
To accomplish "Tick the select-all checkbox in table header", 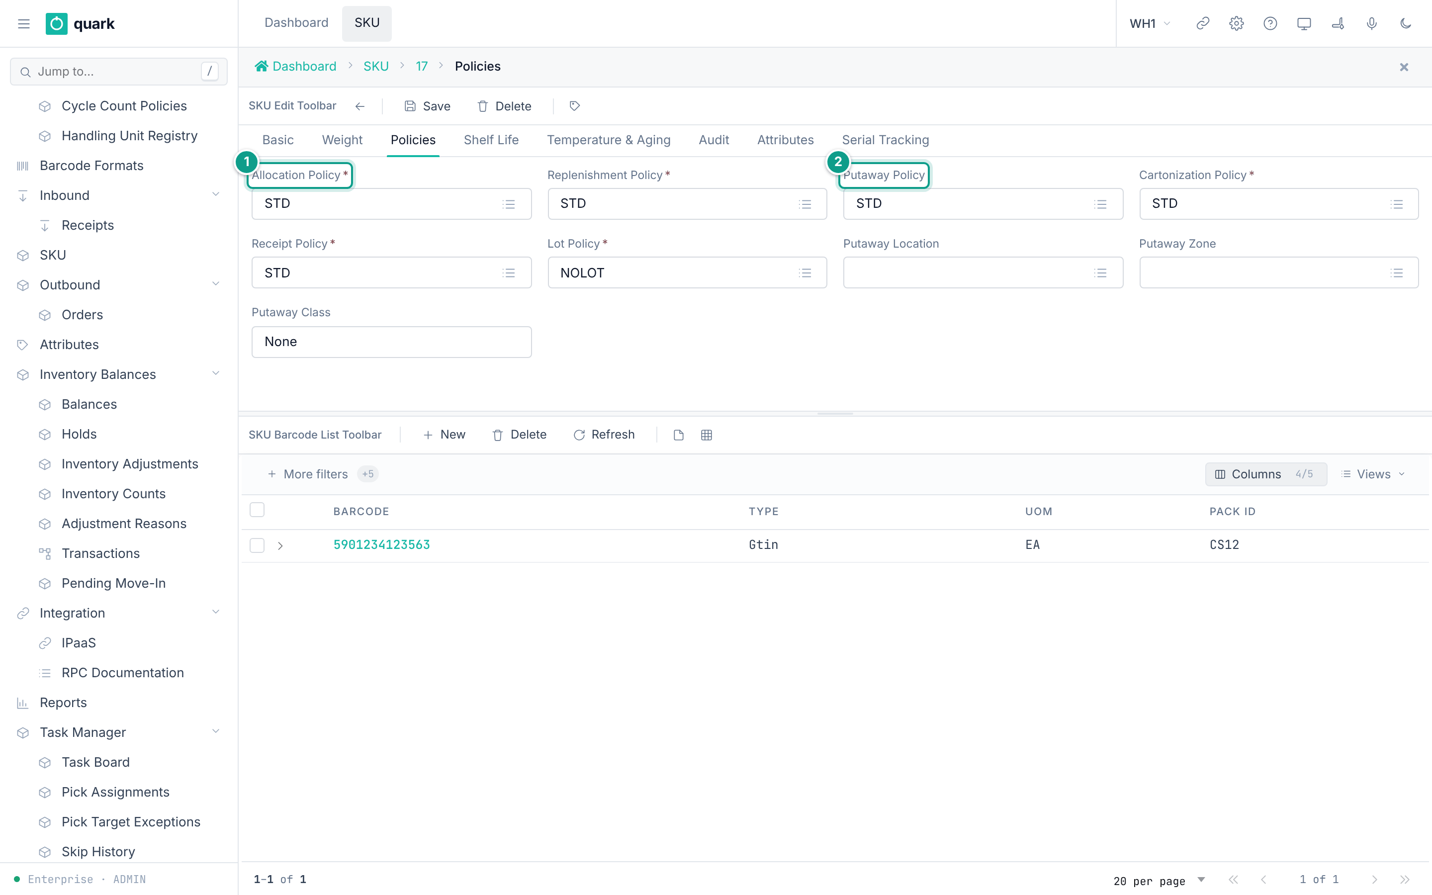I will click(257, 510).
